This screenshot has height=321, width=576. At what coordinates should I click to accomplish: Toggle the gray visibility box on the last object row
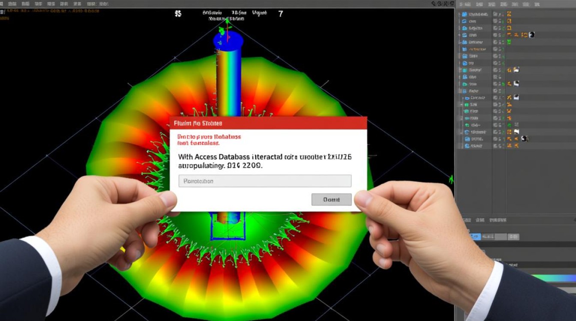(x=495, y=146)
